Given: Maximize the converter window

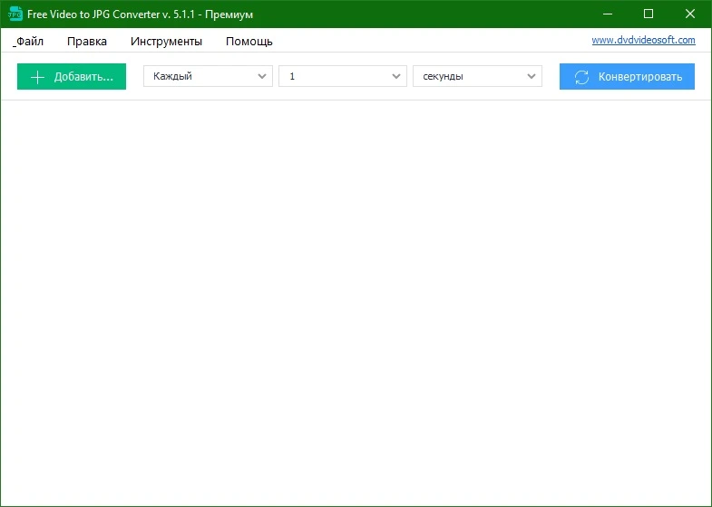Looking at the screenshot, I should 649,14.
